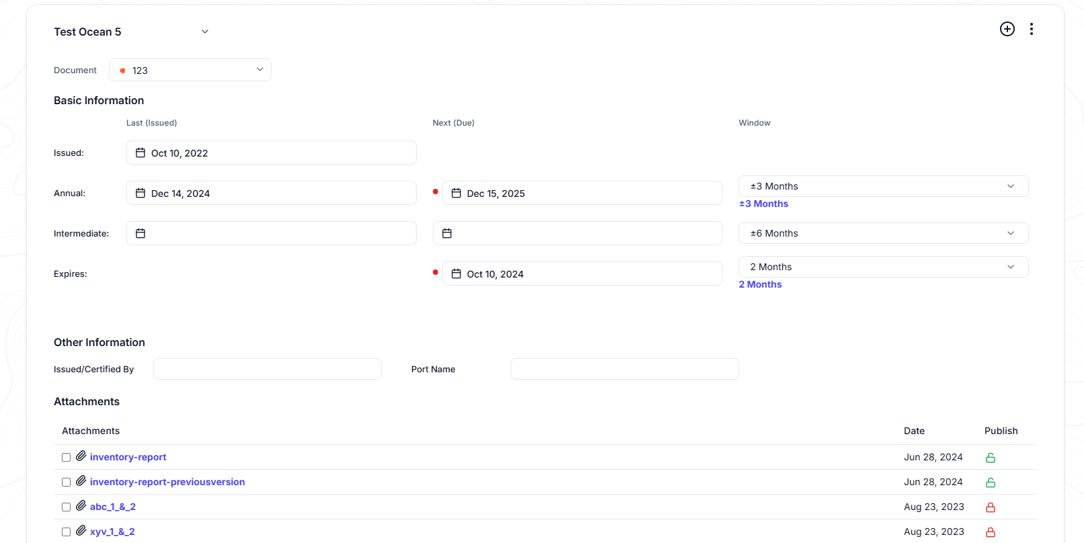Click the Port Name text field
The width and height of the screenshot is (1084, 543).
[625, 369]
